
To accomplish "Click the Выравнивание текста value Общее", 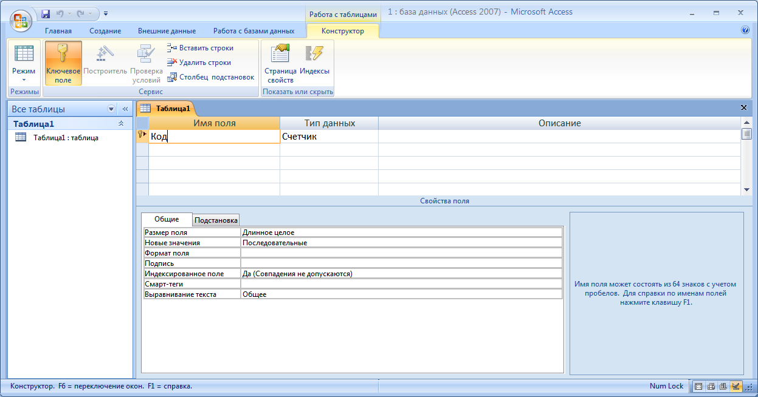I will (x=401, y=294).
